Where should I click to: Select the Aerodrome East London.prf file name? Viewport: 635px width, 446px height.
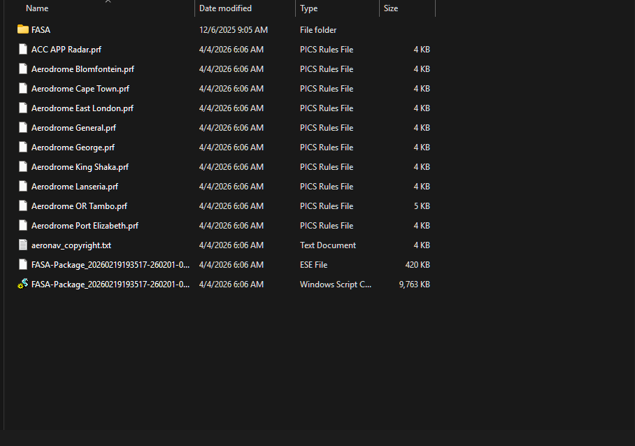82,108
